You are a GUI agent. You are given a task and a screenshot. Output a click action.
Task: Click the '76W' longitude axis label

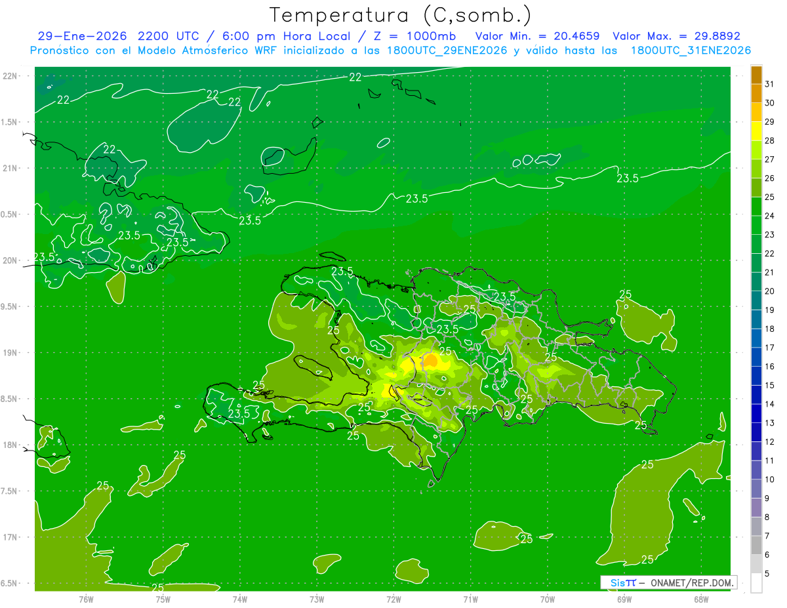coord(86,599)
